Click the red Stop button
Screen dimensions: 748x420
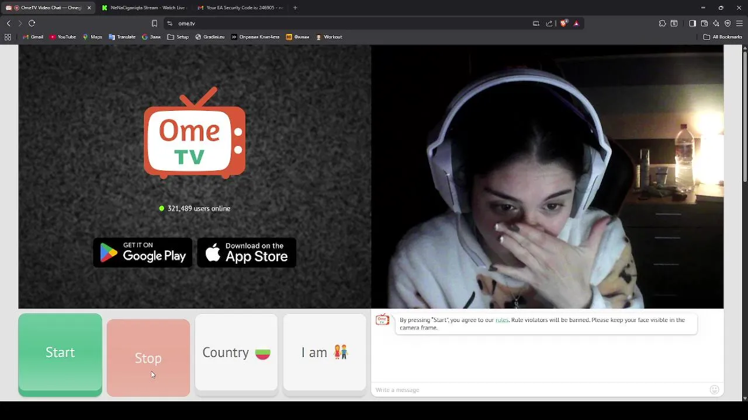(148, 358)
